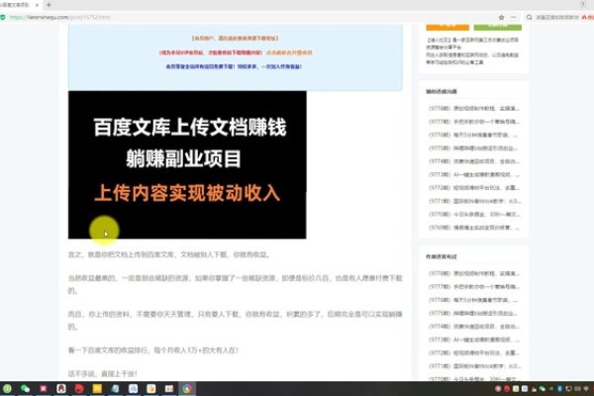Viewport: 594px width, 396px height.
Task: Focus the browser search box beside the magnifier
Action: coord(557,17)
